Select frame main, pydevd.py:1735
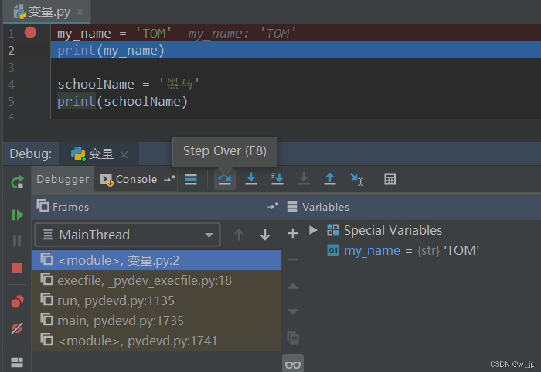This screenshot has height=372, width=541. [156, 321]
